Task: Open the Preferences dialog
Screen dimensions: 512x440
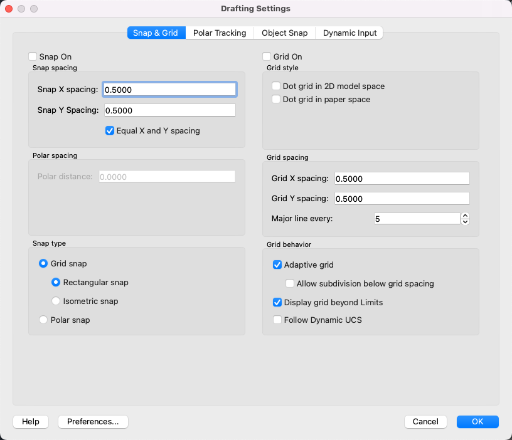Action: (93, 421)
